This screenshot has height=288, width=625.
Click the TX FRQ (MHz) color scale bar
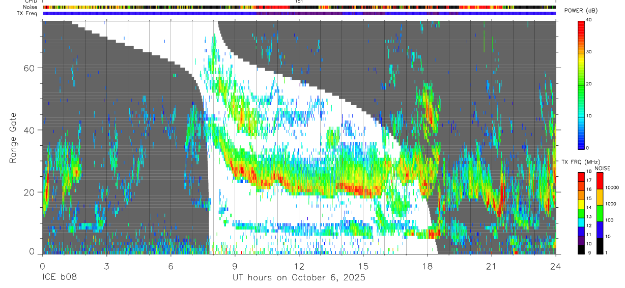click(x=581, y=213)
